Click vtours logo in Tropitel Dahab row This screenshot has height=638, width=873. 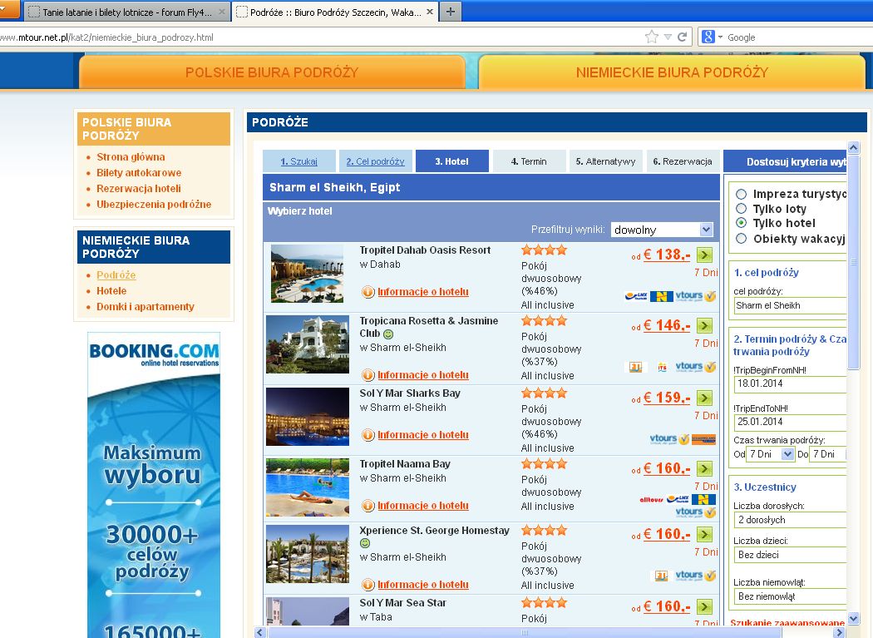(695, 296)
